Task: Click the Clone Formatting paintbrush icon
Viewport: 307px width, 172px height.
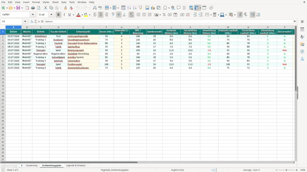Action: click(66, 8)
